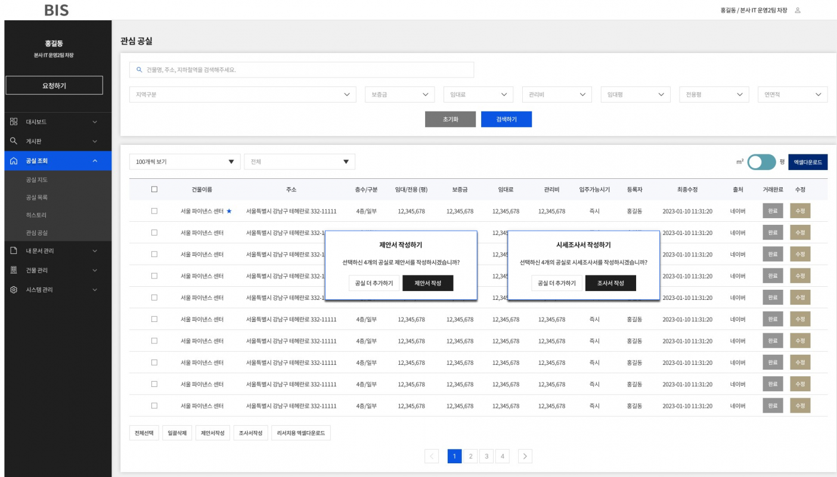
Task: Click the document icon beside 내 문서 관리
Action: (x=14, y=251)
